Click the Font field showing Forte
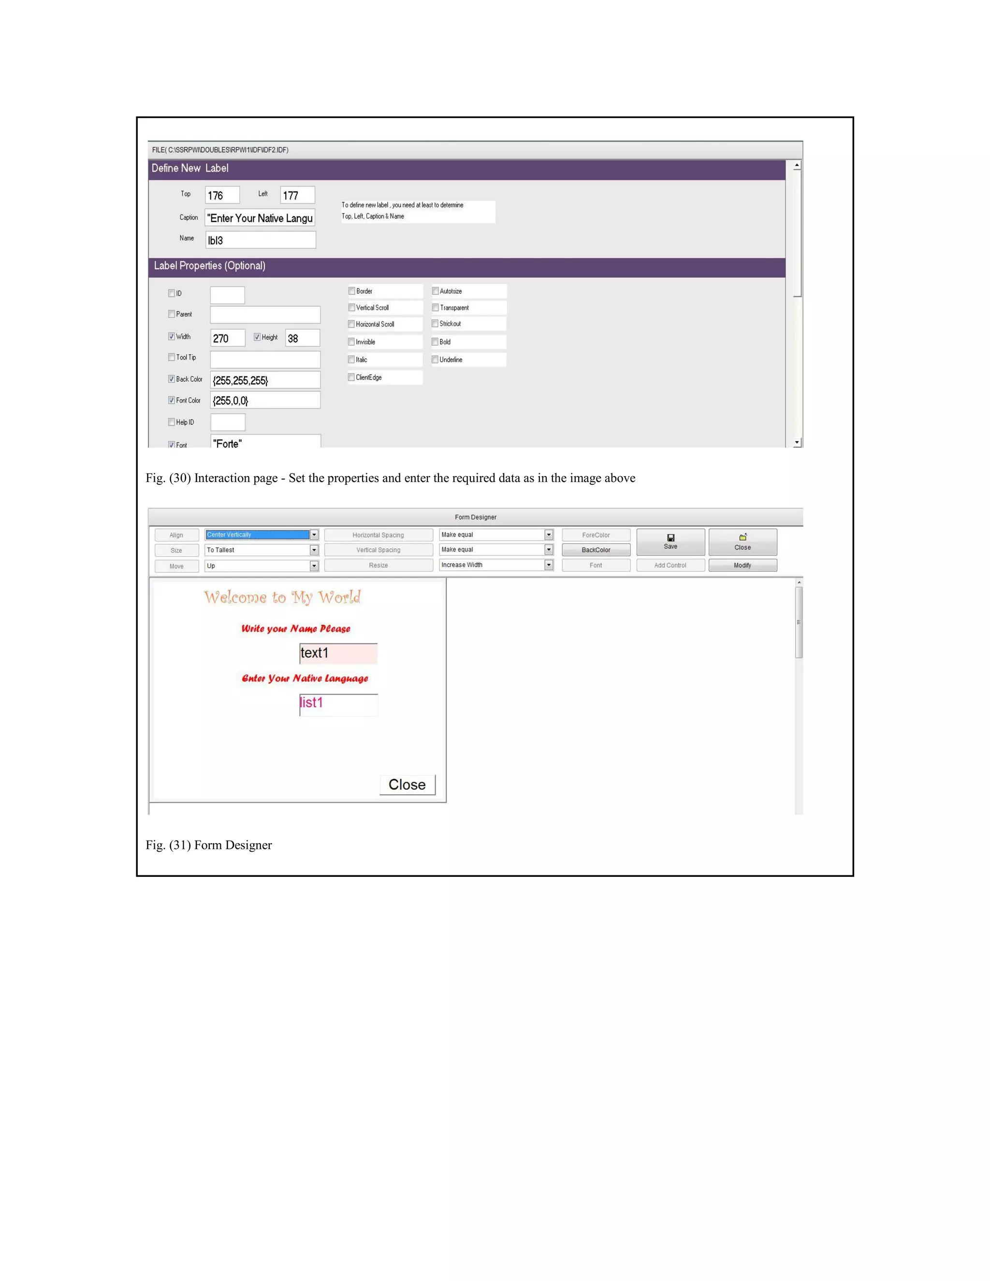This screenshot has width=990, height=1281. pos(265,442)
